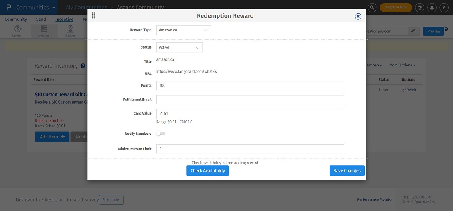
Task: Click the Range $0.01 - $2000.0 hint
Action: pyautogui.click(x=174, y=122)
